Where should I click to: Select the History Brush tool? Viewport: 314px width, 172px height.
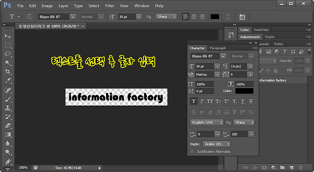tap(8, 117)
